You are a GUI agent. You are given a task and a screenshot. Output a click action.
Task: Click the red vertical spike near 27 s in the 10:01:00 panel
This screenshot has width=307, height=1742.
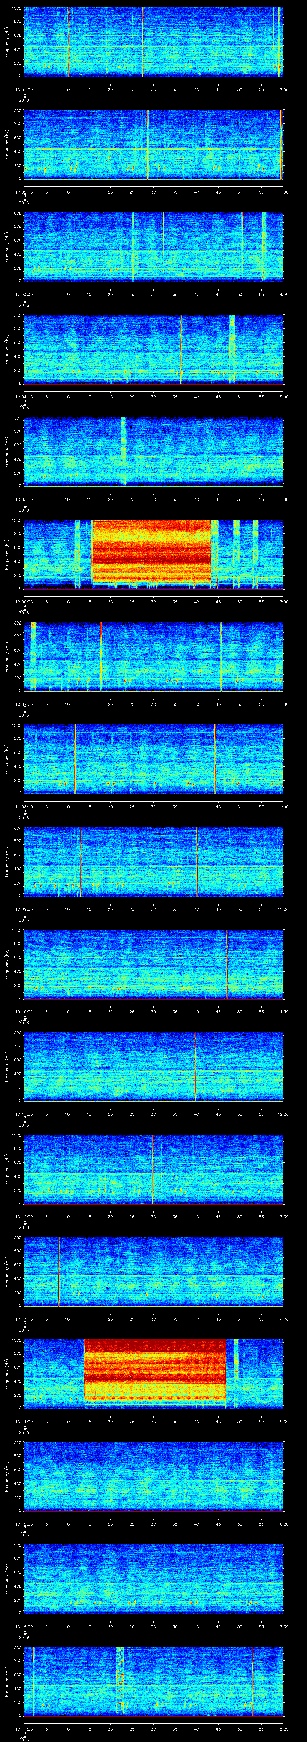[x=142, y=42]
